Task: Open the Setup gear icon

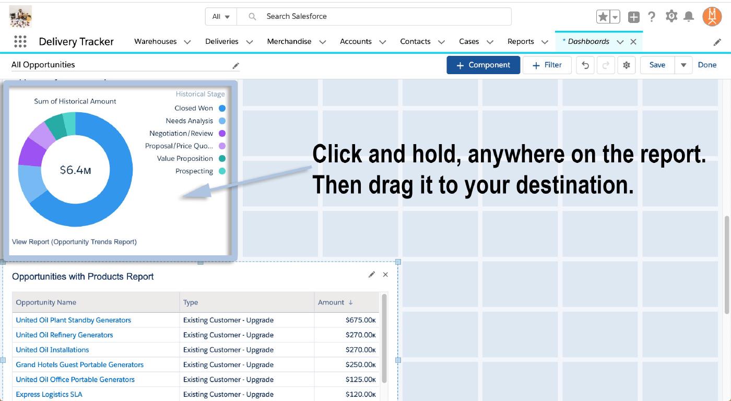Action: [x=671, y=17]
